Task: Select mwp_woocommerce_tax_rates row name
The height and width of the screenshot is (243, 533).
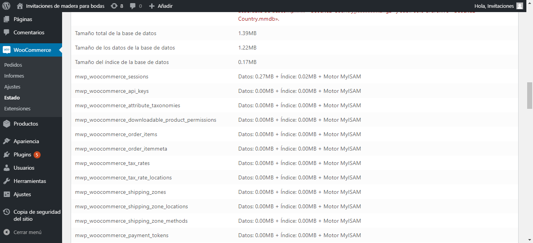Action: [112, 163]
